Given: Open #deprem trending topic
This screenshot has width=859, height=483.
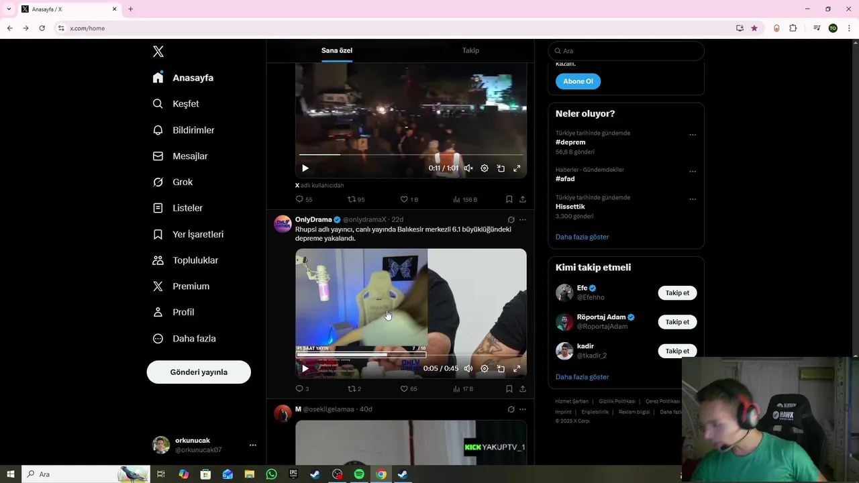Looking at the screenshot, I should (x=570, y=142).
